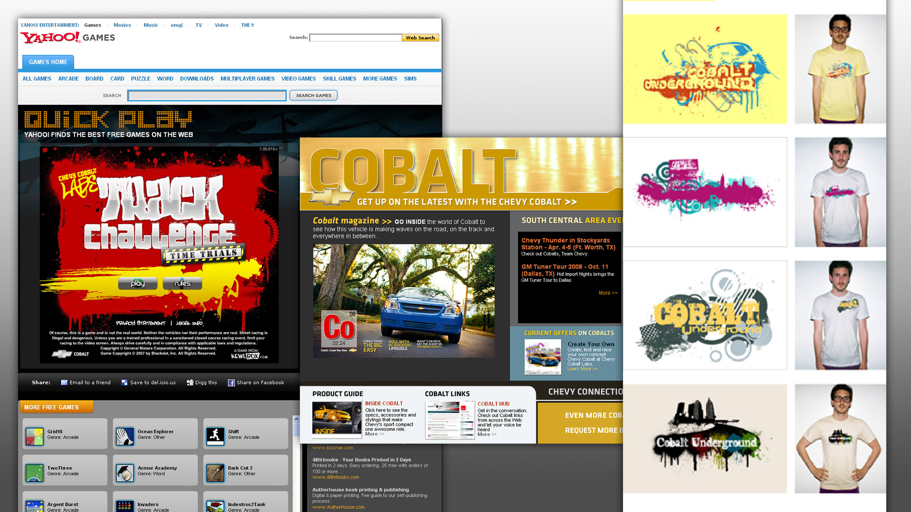This screenshot has height=512, width=911.
Task: Click the Digg this icon
Action: [x=190, y=383]
